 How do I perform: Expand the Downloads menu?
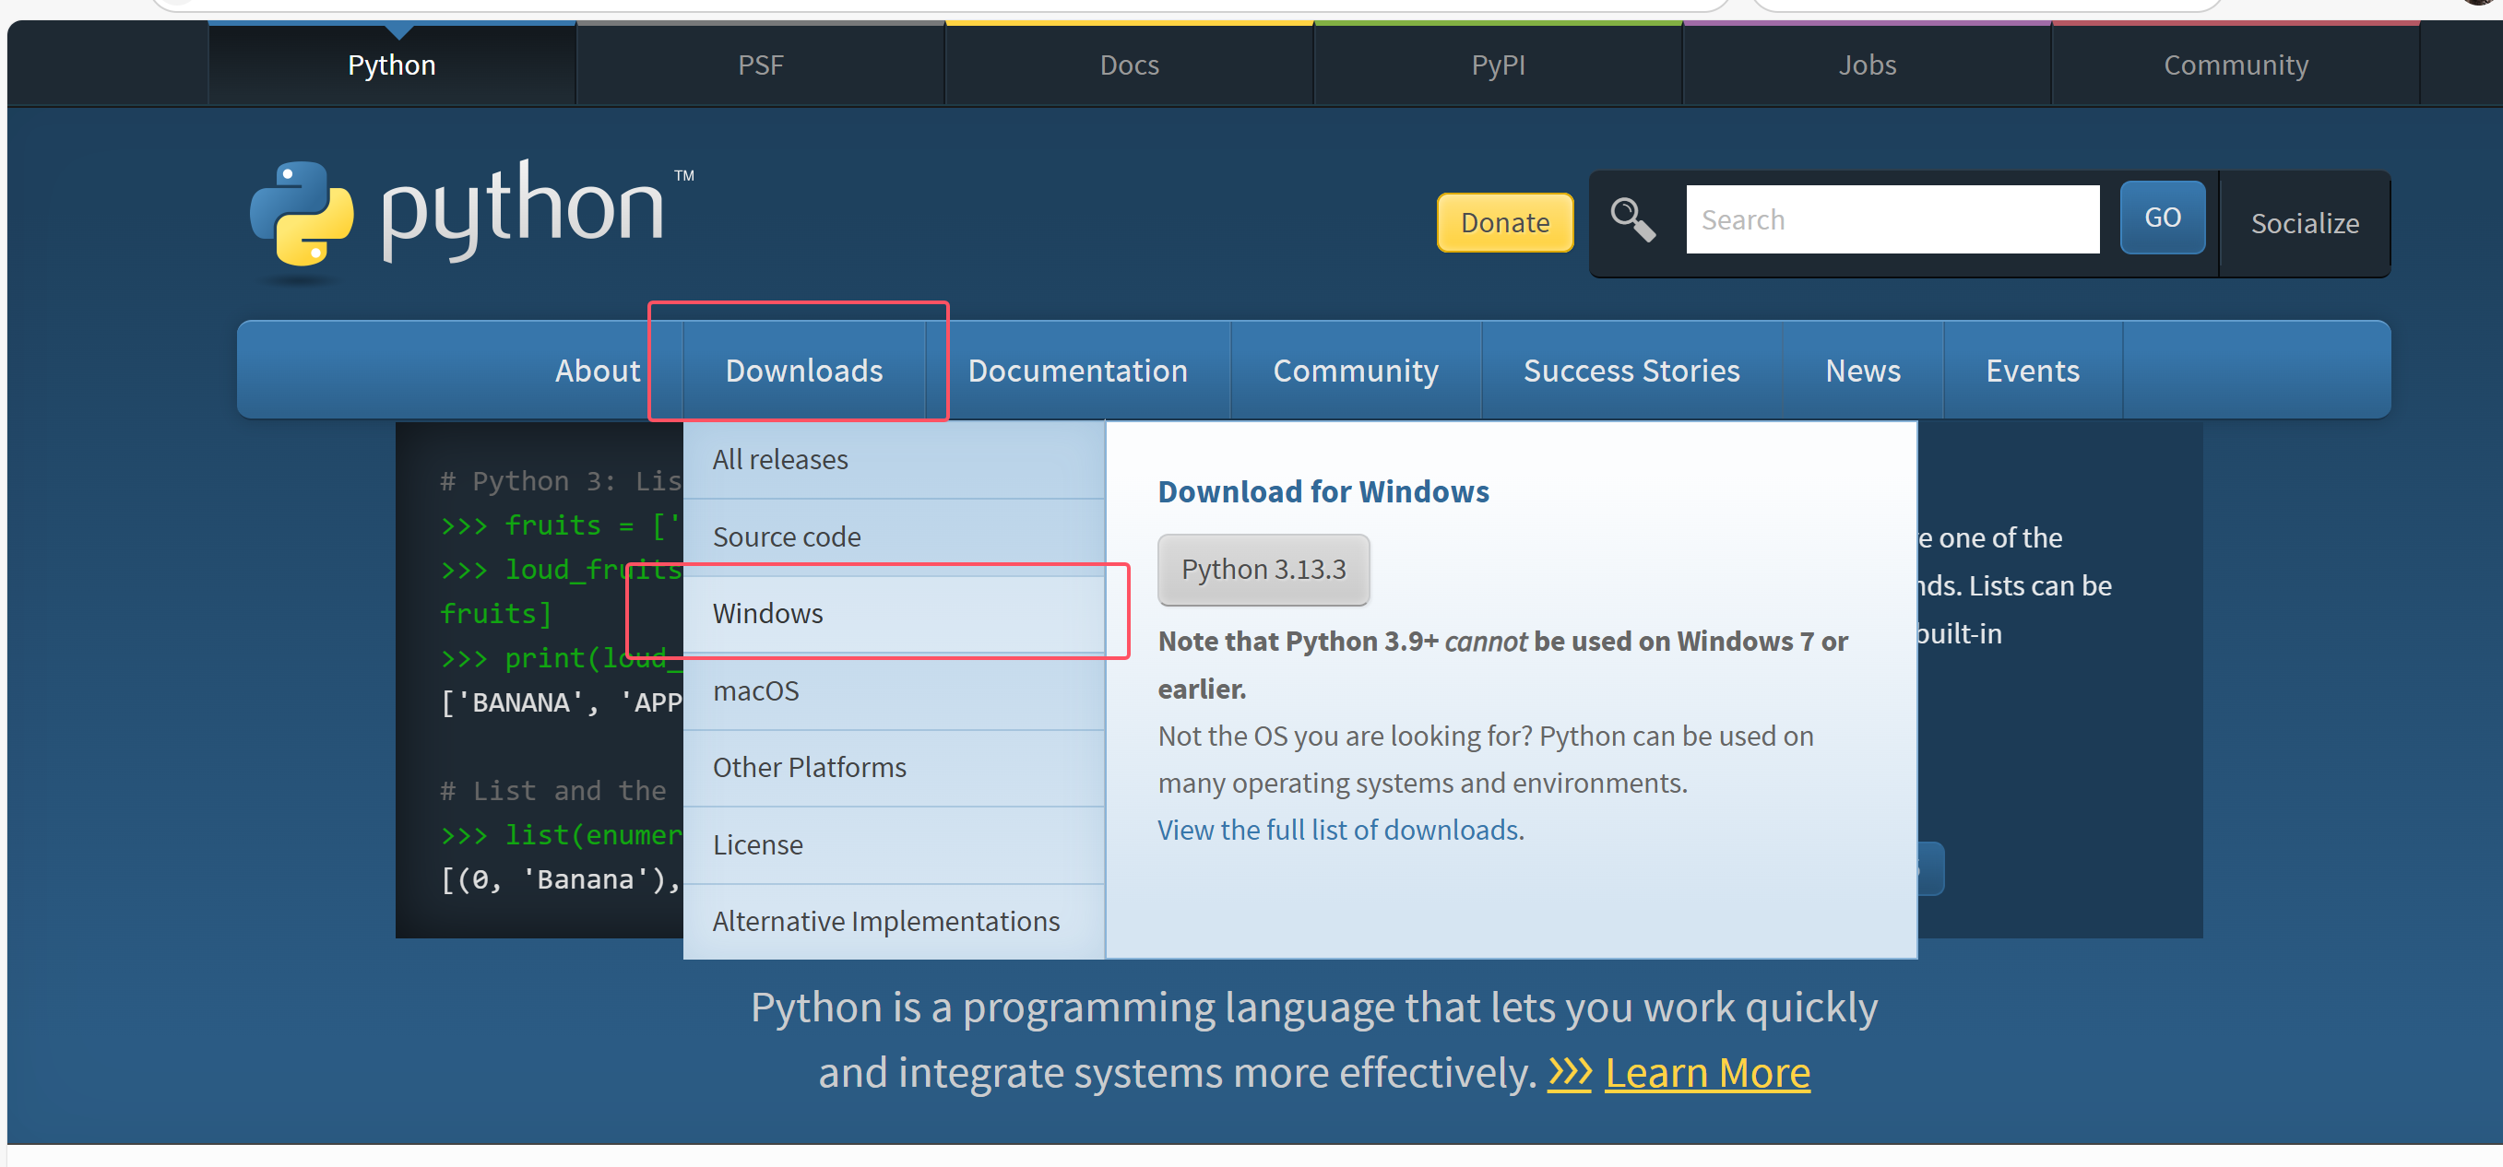tap(803, 371)
